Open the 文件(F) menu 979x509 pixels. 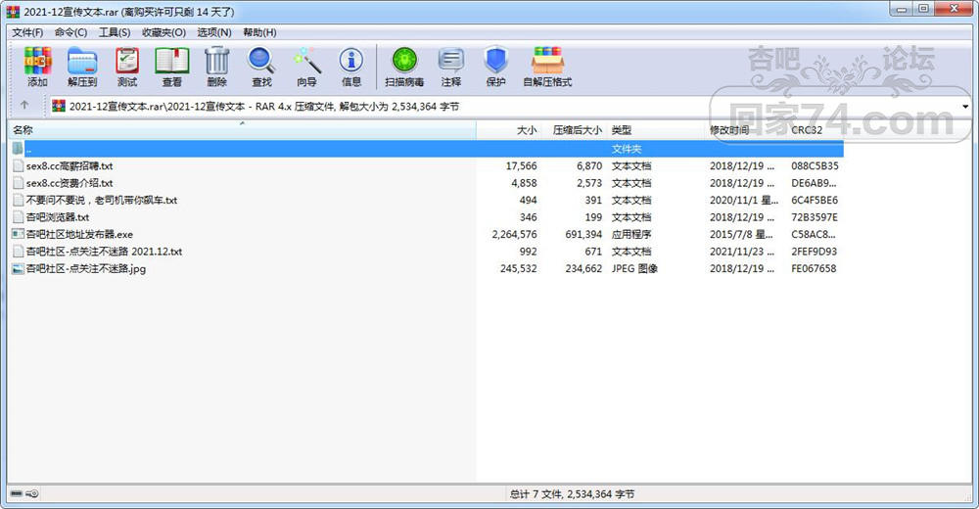tap(27, 32)
